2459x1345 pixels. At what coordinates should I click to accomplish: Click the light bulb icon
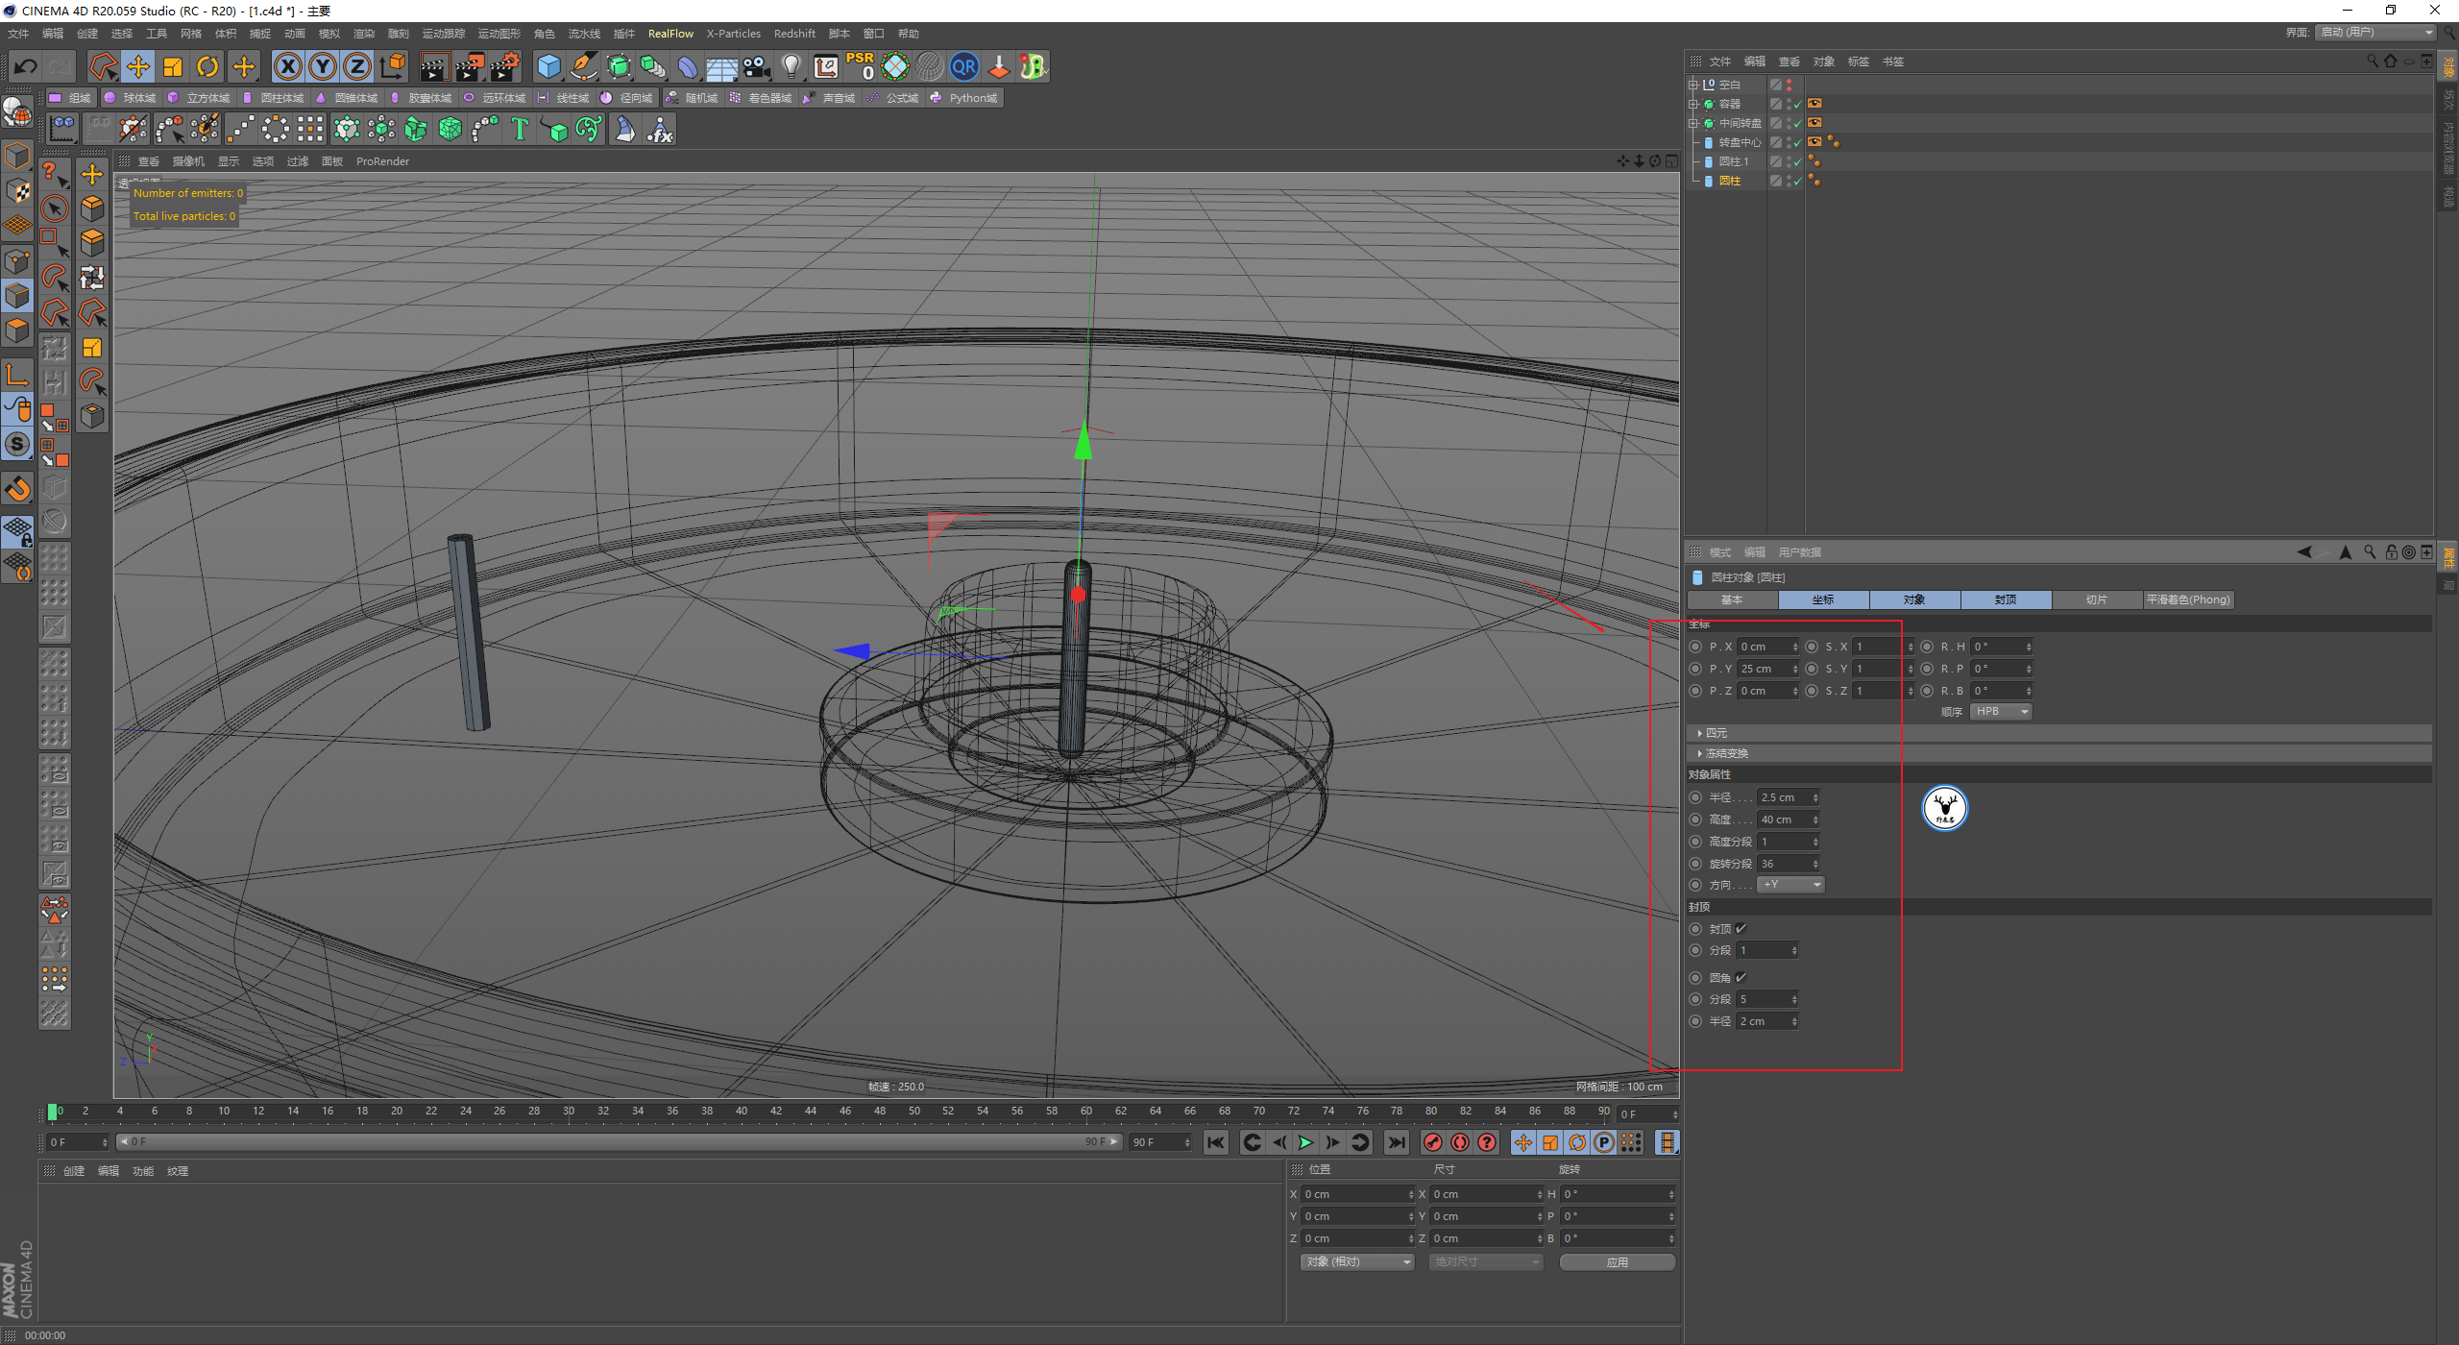[791, 66]
